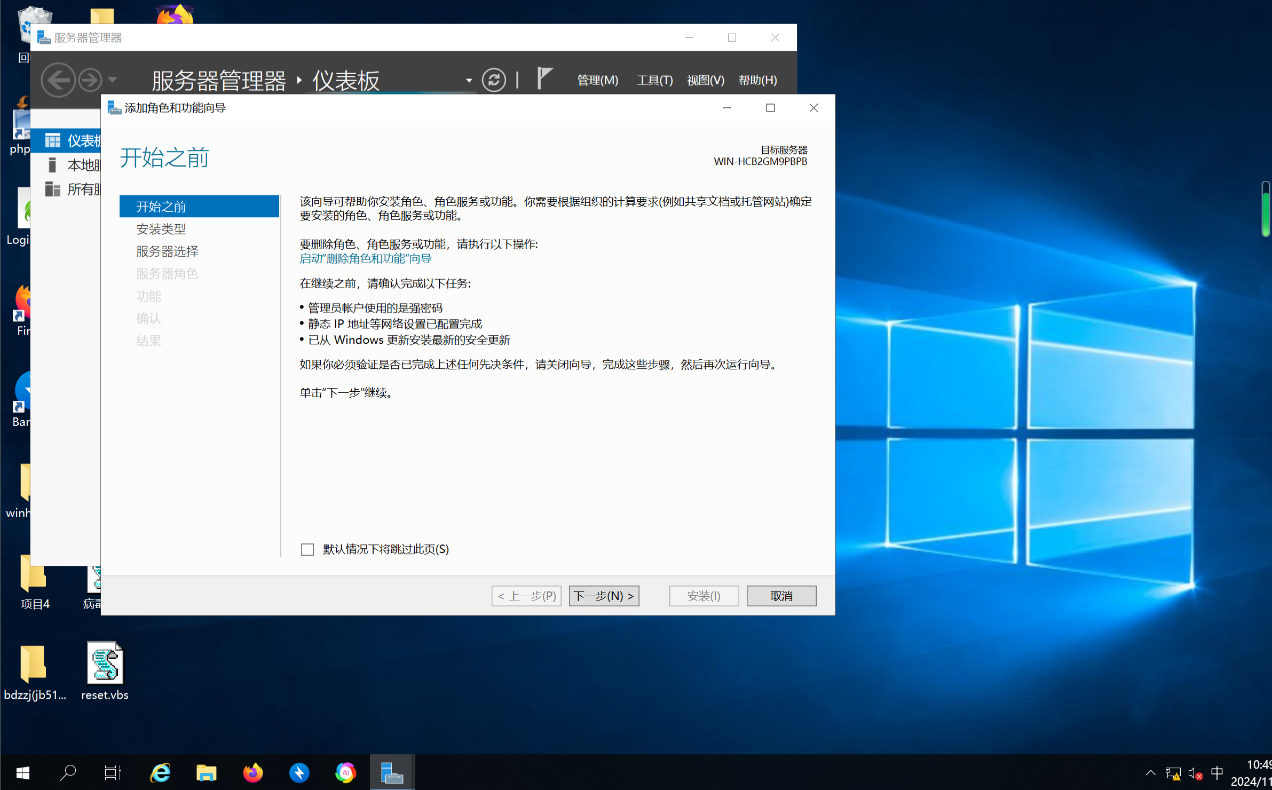Launch Internet Explorer from taskbar
The image size is (1272, 790).
coord(160,772)
